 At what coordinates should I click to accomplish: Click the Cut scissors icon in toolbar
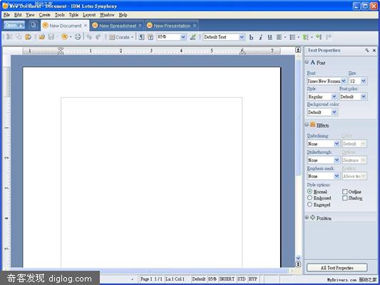9,37
